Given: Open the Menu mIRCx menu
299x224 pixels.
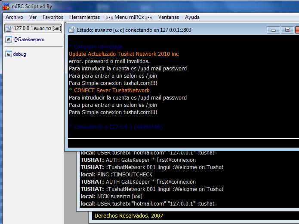Looking at the screenshot, I should (129, 17).
